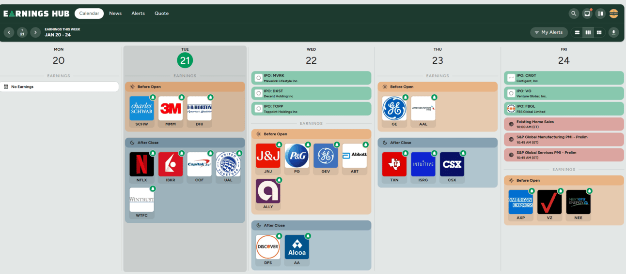This screenshot has width=626, height=274.
Task: Open the 3M MMM logo
Action: pyautogui.click(x=171, y=108)
